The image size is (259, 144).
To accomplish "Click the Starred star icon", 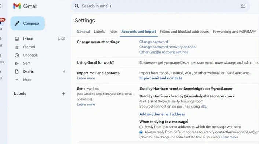I will [x=17, y=47].
